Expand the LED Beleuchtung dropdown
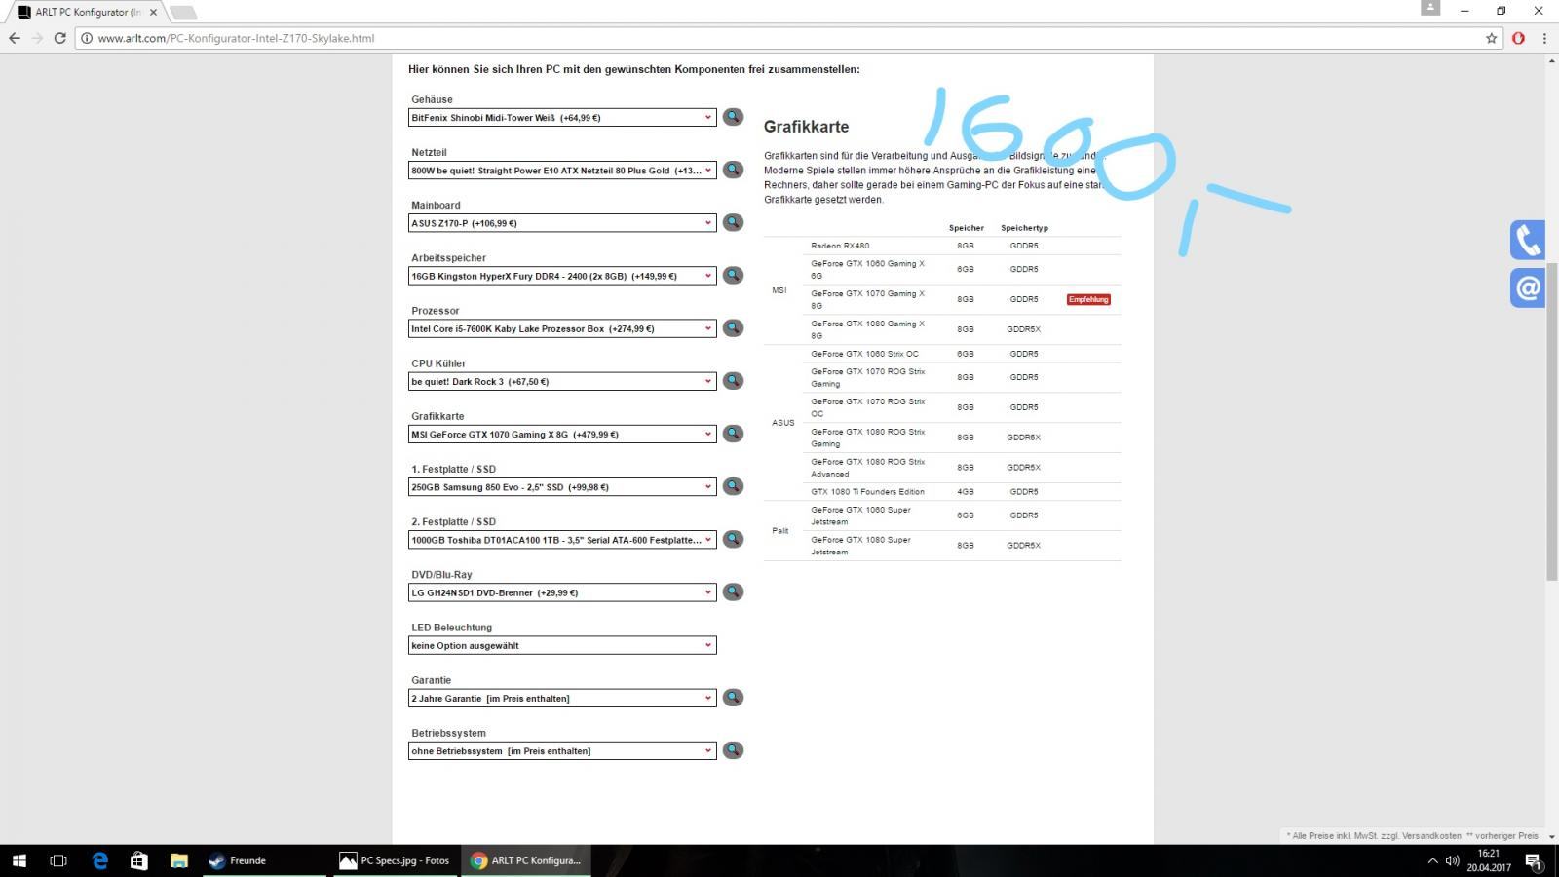1559x877 pixels. pos(562,645)
